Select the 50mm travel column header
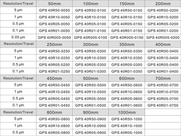The height and width of the screenshot is (136, 181). click(54, 4)
